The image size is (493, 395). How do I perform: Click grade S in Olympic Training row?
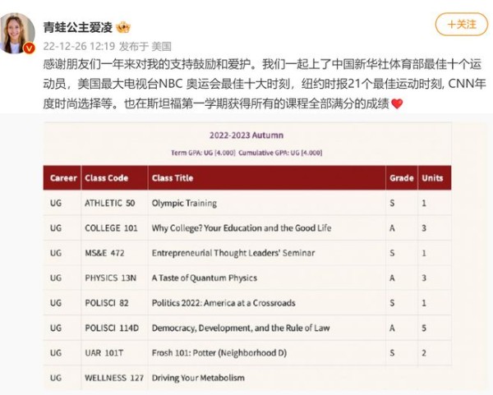pyautogui.click(x=392, y=204)
